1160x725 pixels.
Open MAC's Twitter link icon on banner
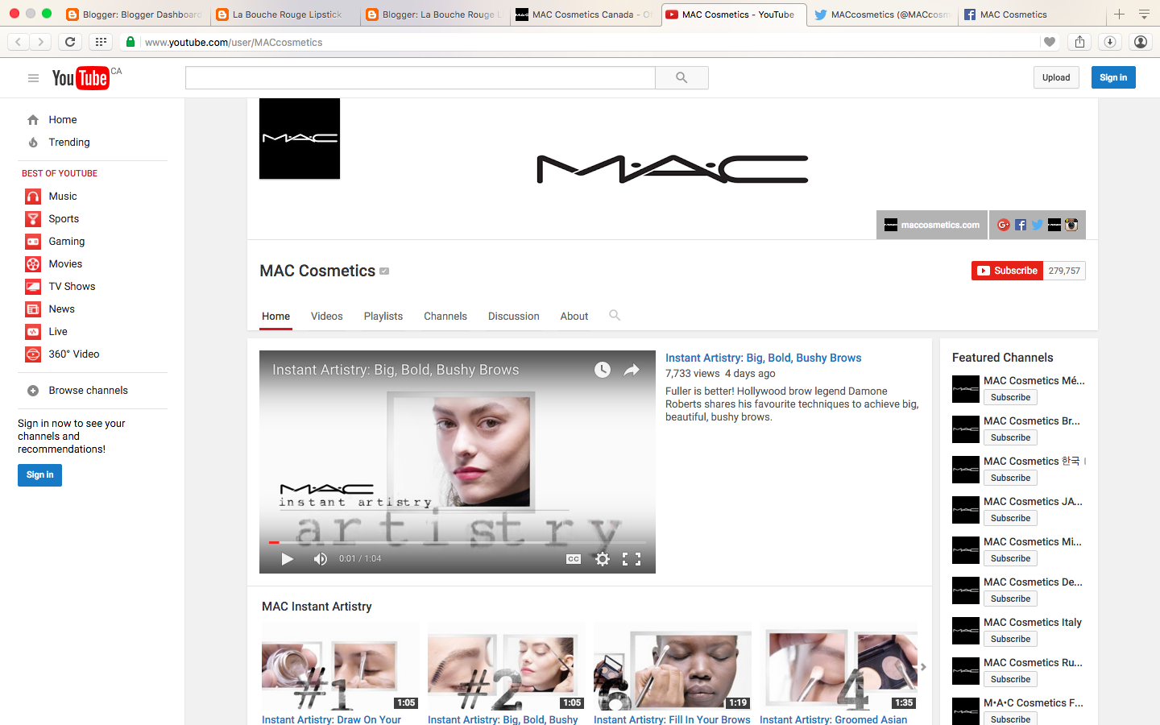click(x=1038, y=225)
